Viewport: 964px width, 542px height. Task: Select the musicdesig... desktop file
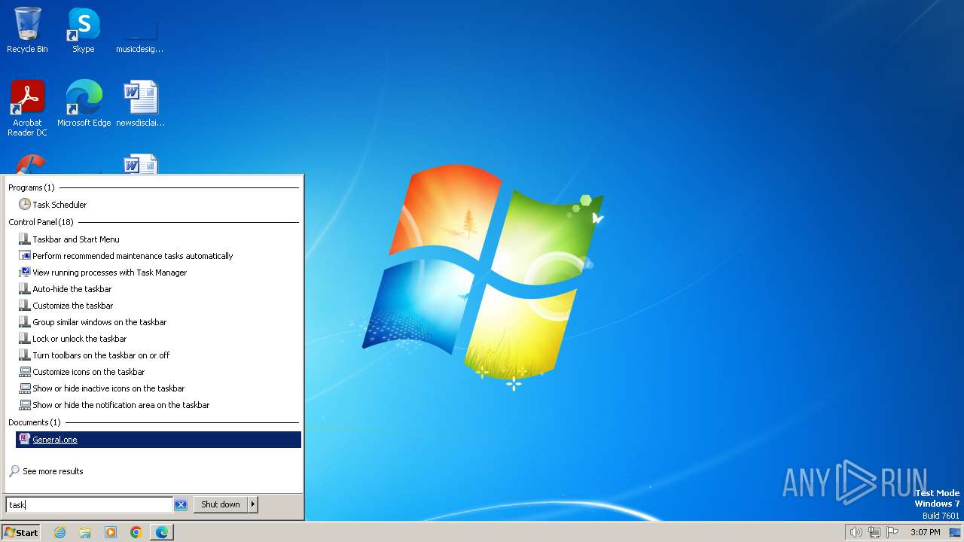pyautogui.click(x=140, y=30)
